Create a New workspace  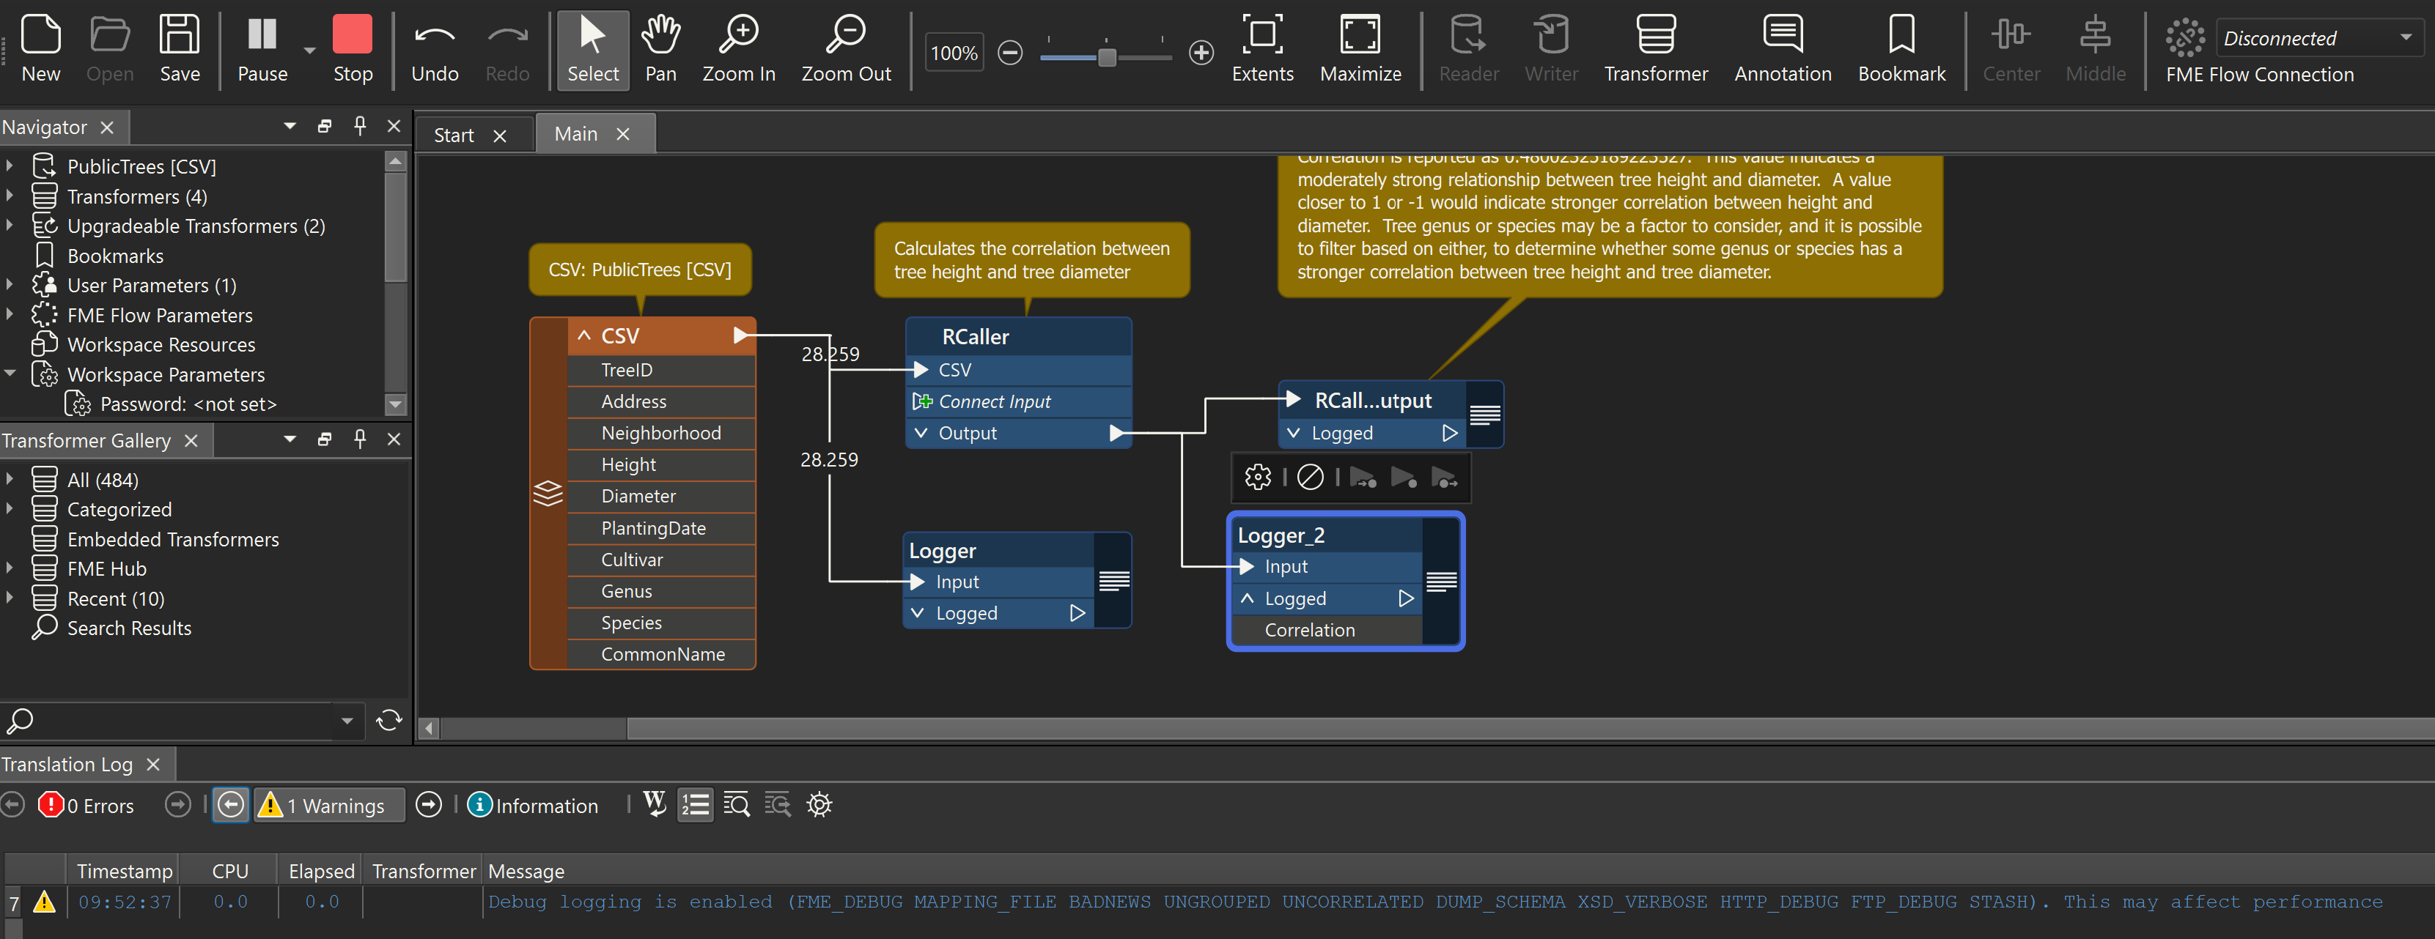40,49
